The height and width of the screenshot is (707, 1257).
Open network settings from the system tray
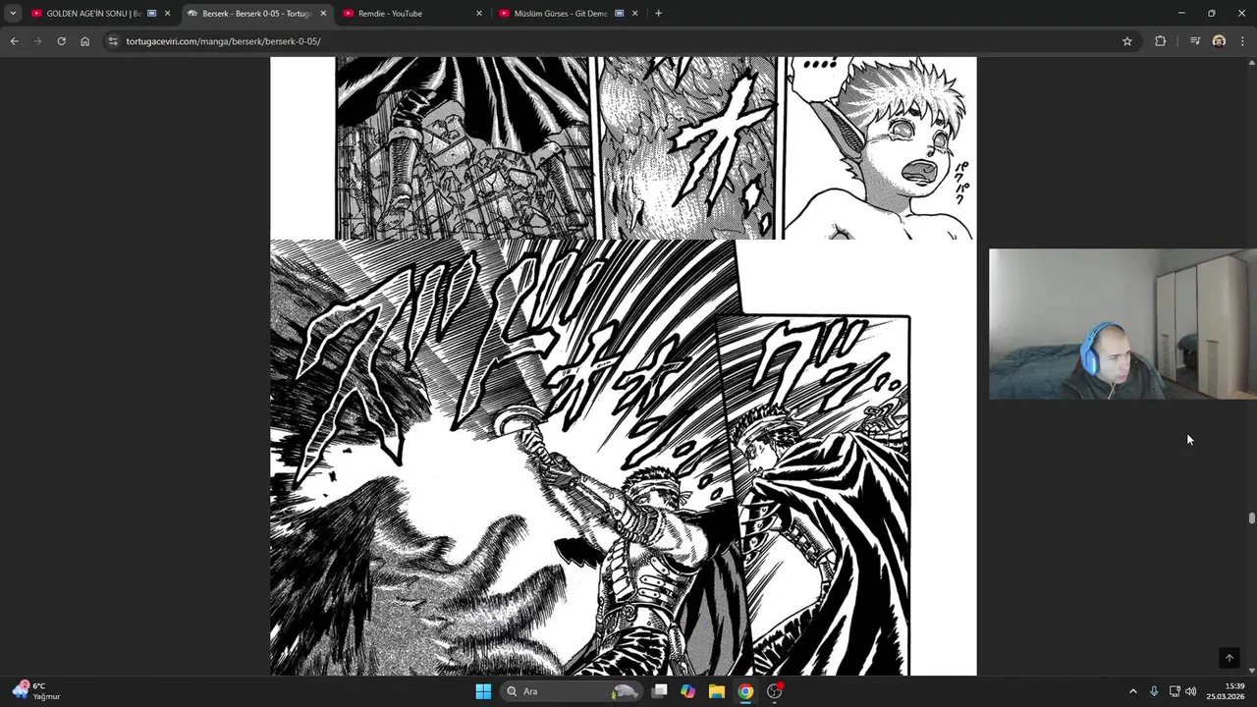point(1175,691)
